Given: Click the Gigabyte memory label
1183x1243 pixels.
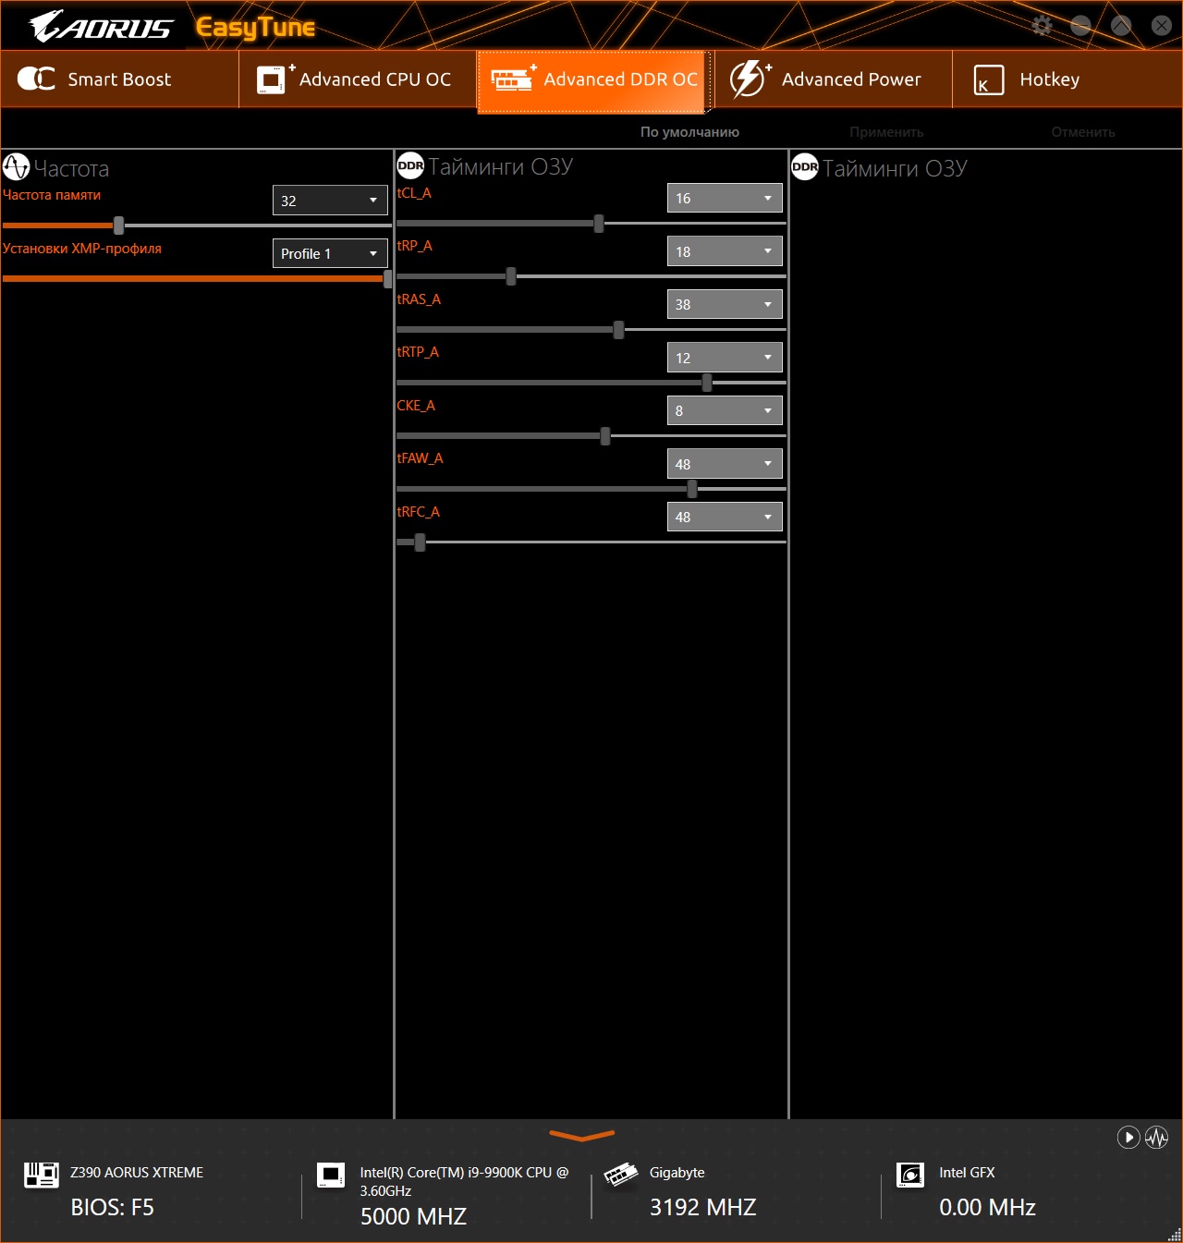Looking at the screenshot, I should point(677,1173).
